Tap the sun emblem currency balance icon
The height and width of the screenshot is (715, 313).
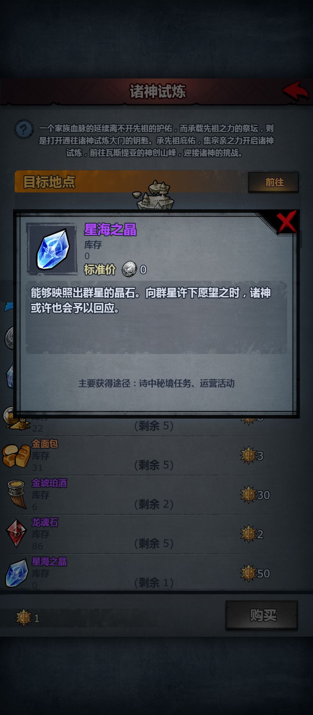[x=23, y=617]
